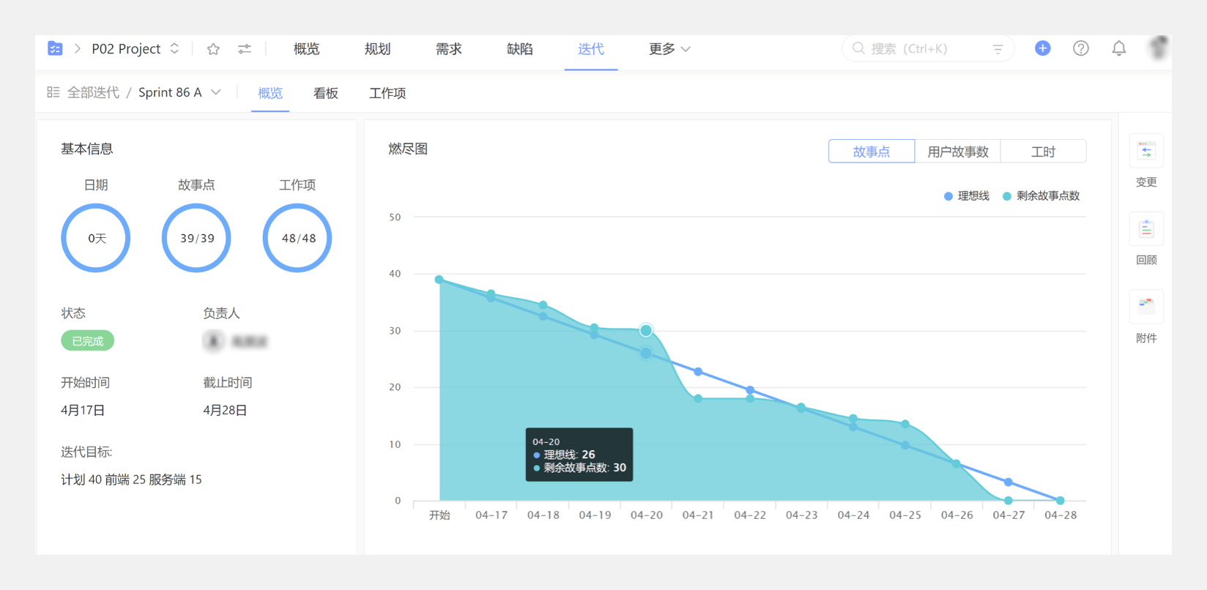Open the help question mark icon

pos(1080,48)
